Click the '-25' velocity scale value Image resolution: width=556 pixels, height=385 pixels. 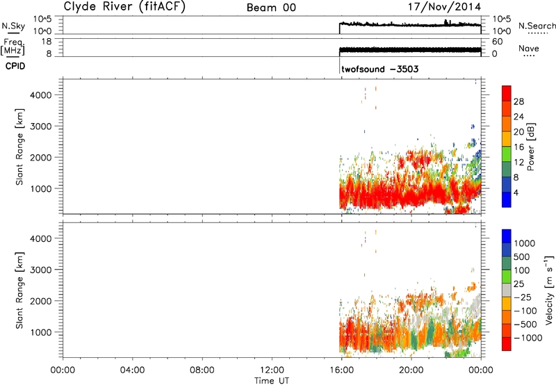point(523,297)
